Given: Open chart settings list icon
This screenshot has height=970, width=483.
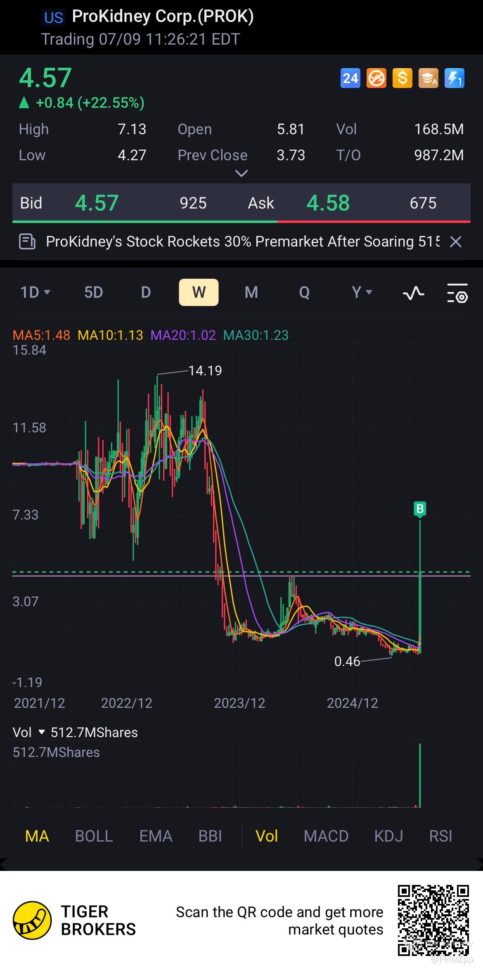Looking at the screenshot, I should coord(457,293).
